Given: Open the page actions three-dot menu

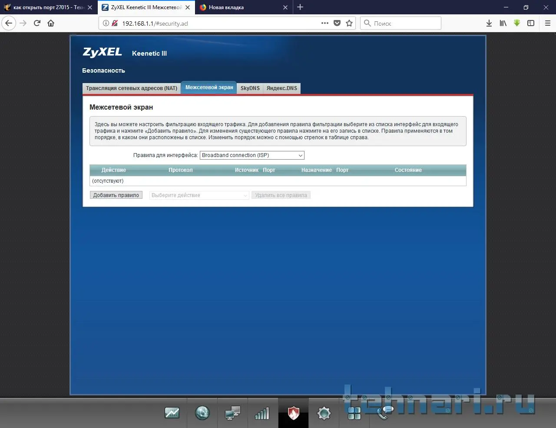Looking at the screenshot, I should point(325,23).
